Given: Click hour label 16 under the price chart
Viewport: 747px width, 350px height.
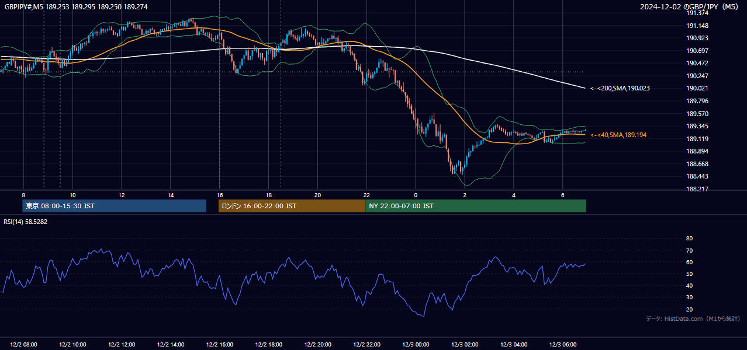Looking at the screenshot, I should coord(219,195).
